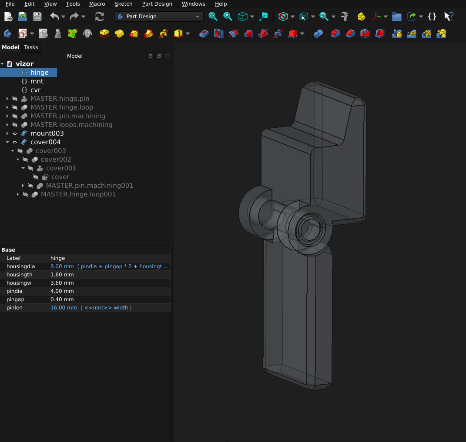Click the Mirrored pattern icon
466x442 pixels.
click(x=397, y=33)
